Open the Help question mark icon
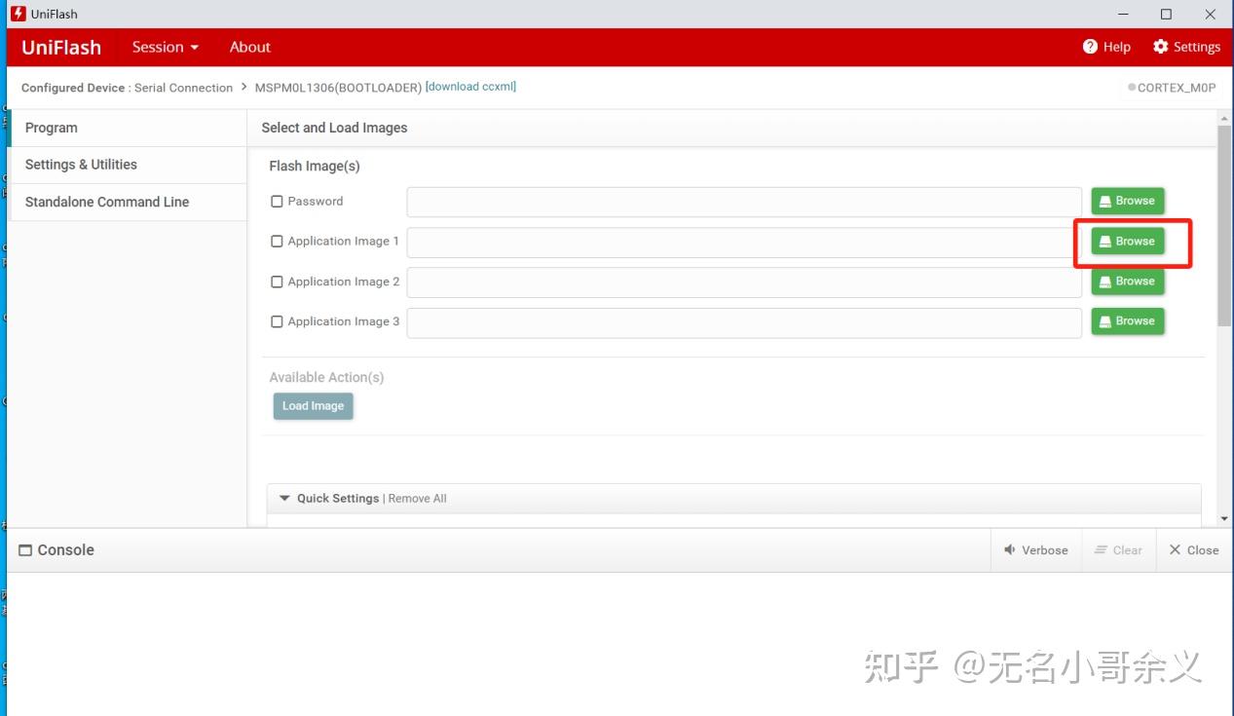The height and width of the screenshot is (716, 1234). coord(1091,46)
